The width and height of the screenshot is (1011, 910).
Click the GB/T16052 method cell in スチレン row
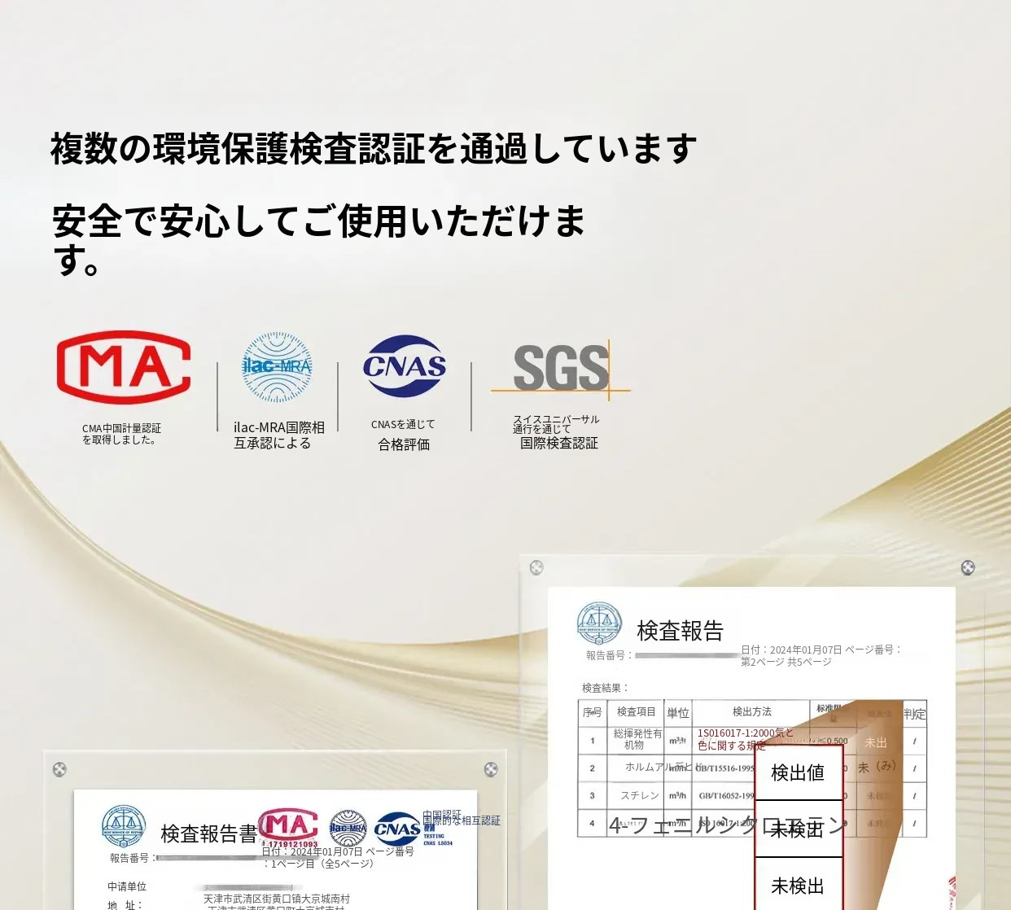(x=726, y=796)
